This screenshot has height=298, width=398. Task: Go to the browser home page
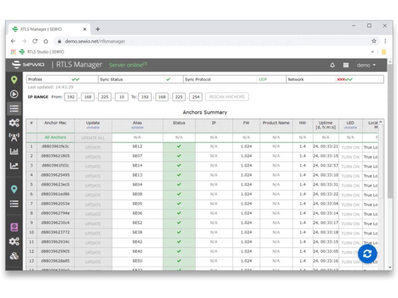[46, 41]
